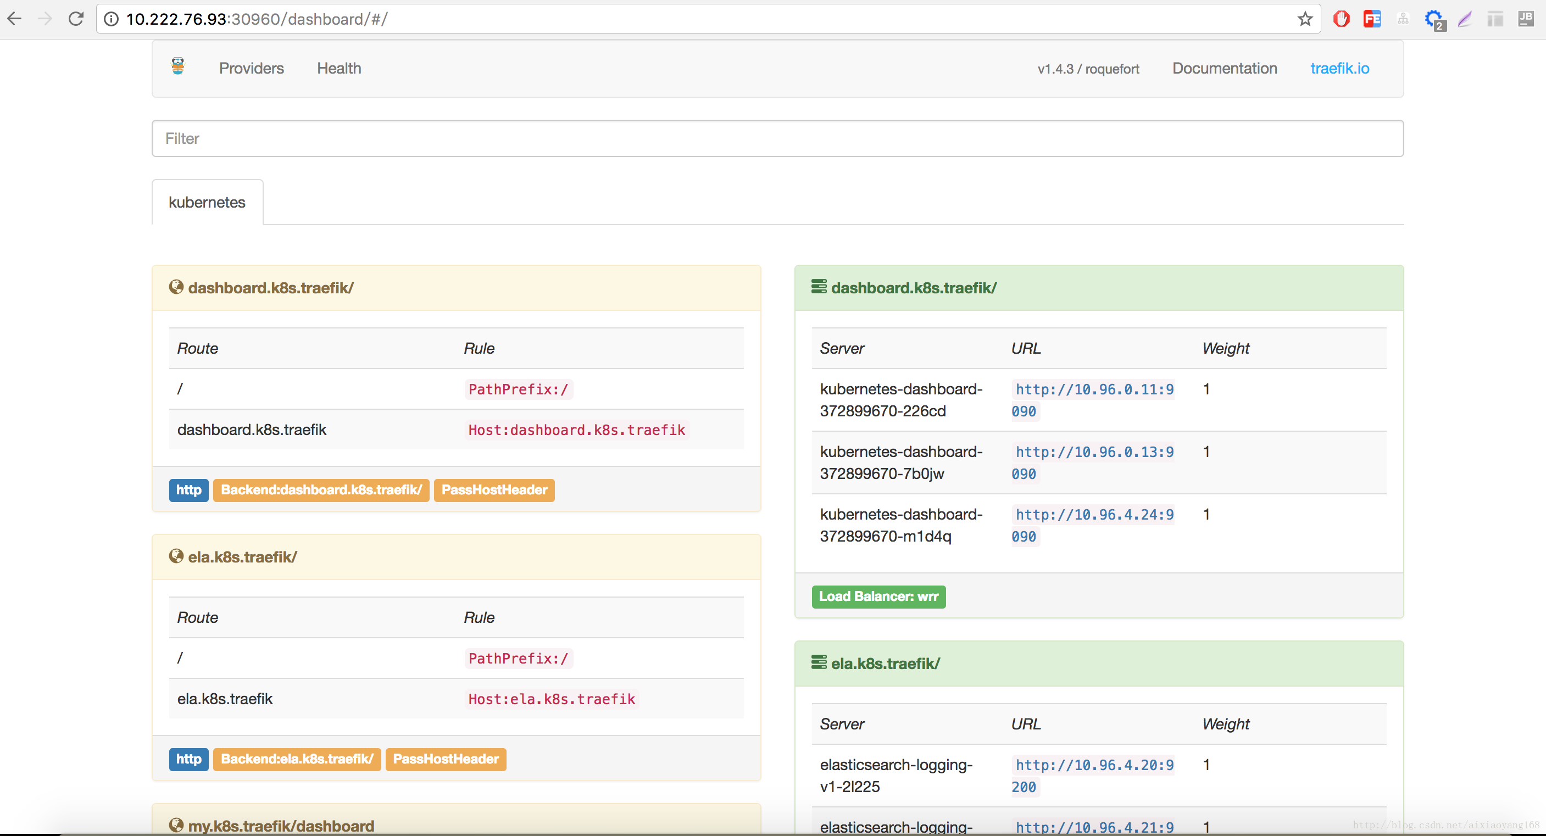Viewport: 1546px width, 836px height.
Task: Go back with the browser back arrow
Action: pos(14,19)
